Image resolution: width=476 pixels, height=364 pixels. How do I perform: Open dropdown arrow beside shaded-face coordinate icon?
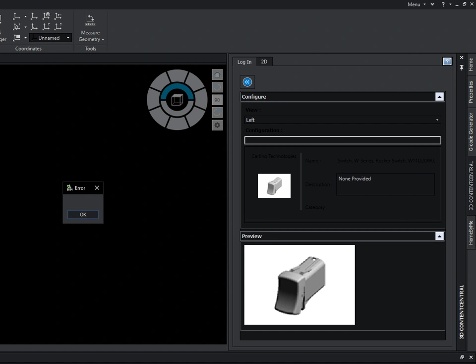(25, 38)
